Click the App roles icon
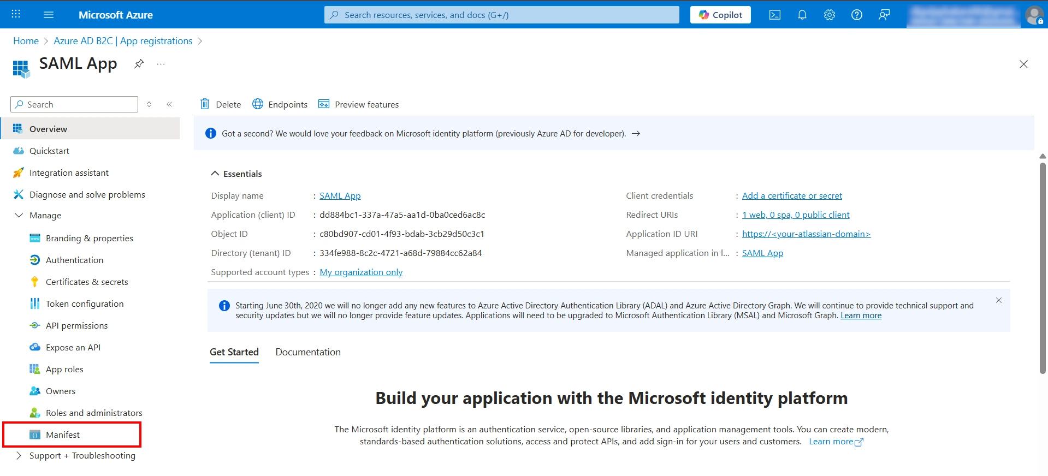This screenshot has width=1048, height=476. pyautogui.click(x=35, y=369)
